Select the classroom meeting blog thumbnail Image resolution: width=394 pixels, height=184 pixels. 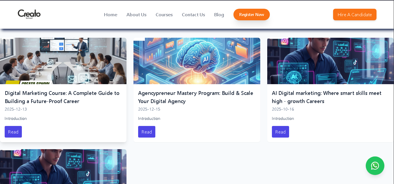click(x=63, y=61)
